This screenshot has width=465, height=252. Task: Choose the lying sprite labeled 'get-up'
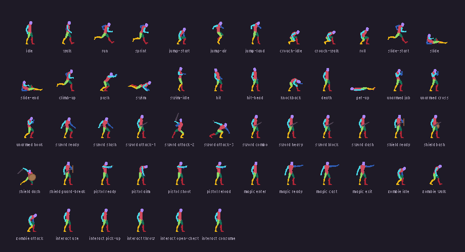(x=363, y=89)
